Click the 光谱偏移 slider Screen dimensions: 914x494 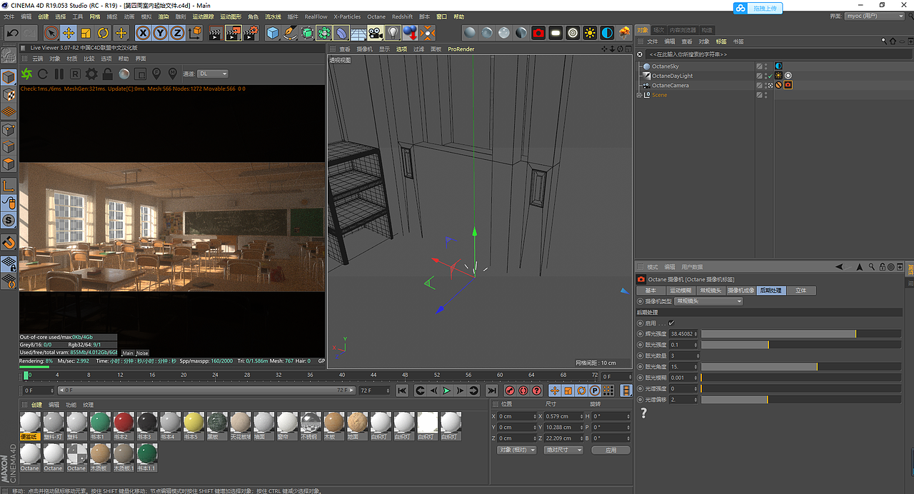pyautogui.click(x=801, y=400)
